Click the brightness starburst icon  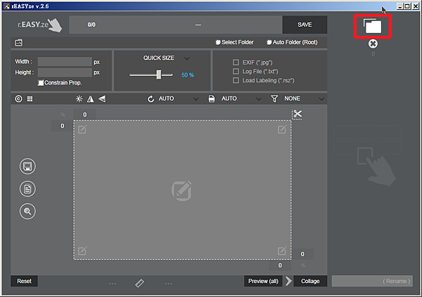pos(79,99)
